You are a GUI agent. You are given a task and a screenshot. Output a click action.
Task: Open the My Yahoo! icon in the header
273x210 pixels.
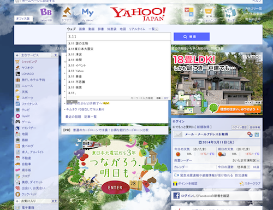(x=87, y=13)
